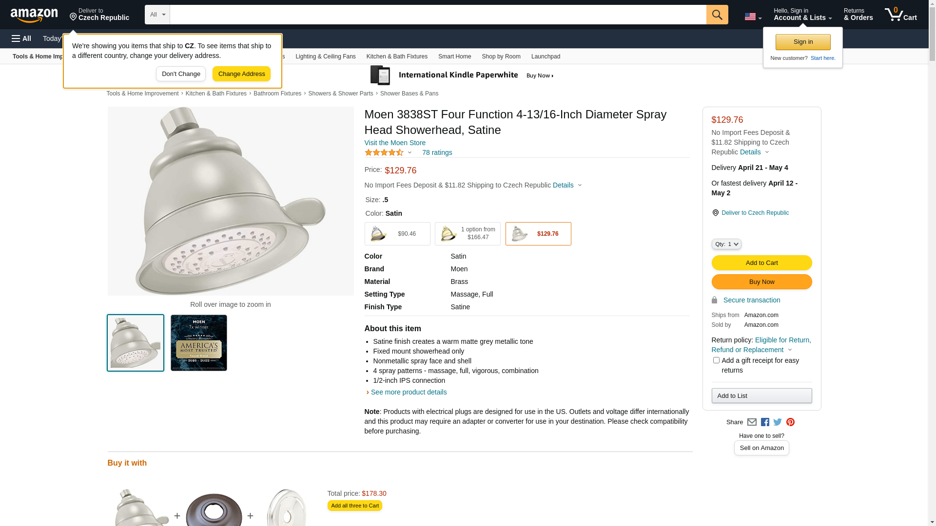
Task: Select the $129.76 Satin color option
Action: click(x=538, y=234)
